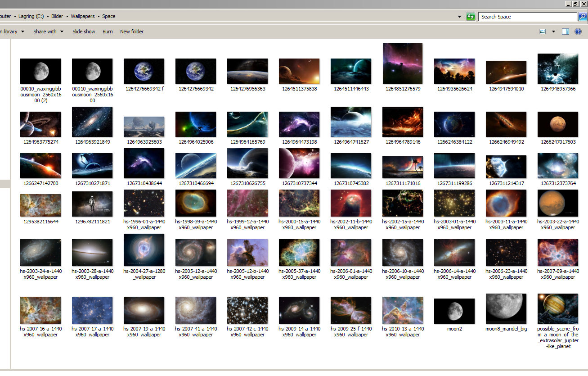The image size is (588, 376).
Task: Click the 1264511375838 file name
Action: 300,89
